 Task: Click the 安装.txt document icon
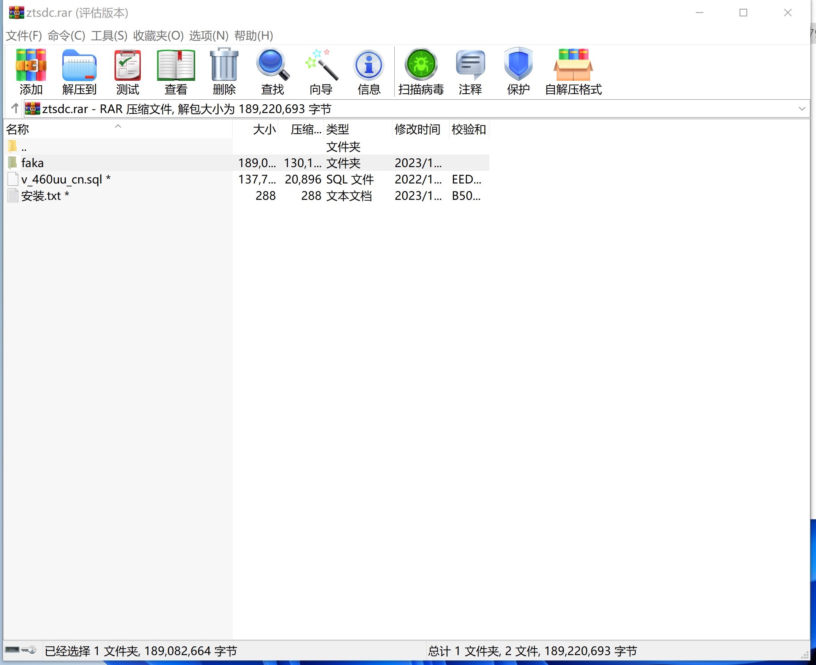[13, 196]
